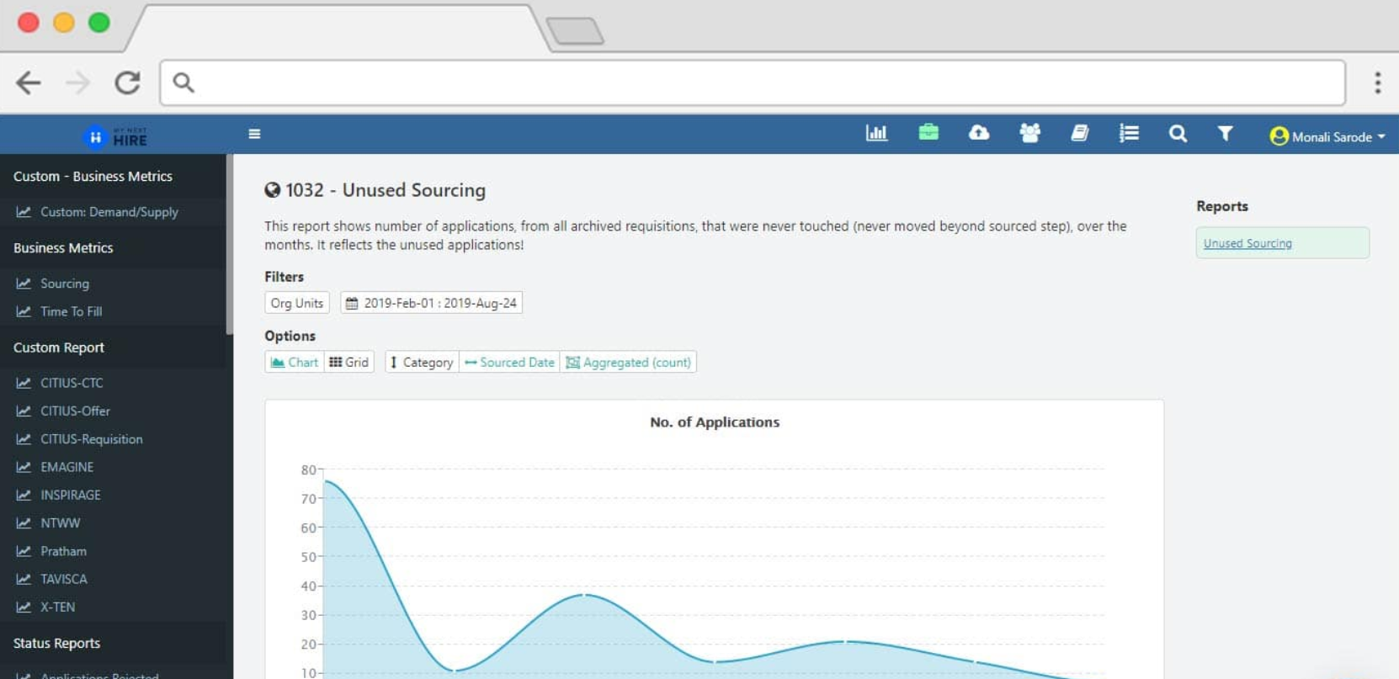
Task: Click the calendar icon in date filter
Action: (352, 303)
